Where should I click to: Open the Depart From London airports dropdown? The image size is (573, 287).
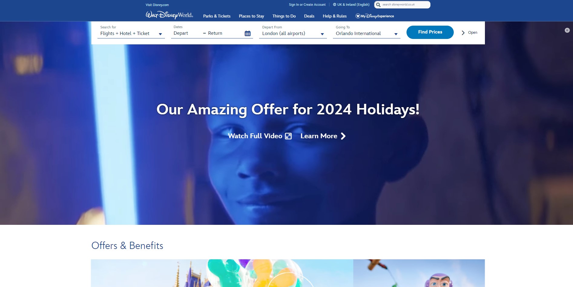(293, 33)
